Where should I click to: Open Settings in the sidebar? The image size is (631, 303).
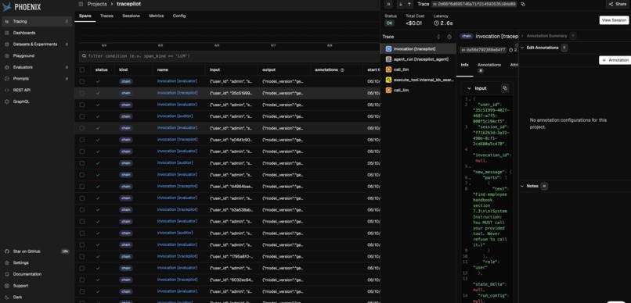[x=37, y=262]
